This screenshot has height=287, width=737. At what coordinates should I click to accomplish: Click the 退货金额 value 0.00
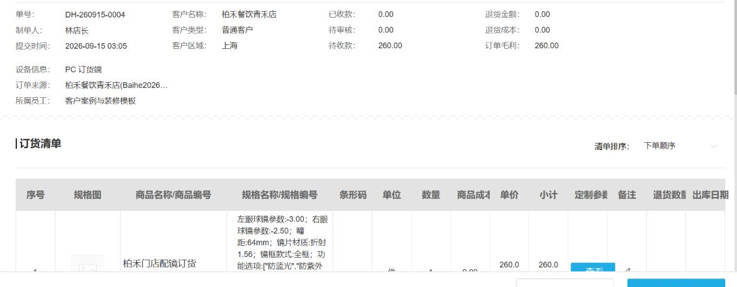click(543, 14)
